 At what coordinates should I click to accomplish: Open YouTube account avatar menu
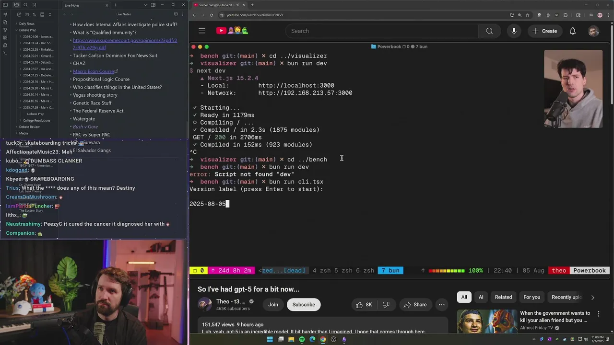[593, 31]
